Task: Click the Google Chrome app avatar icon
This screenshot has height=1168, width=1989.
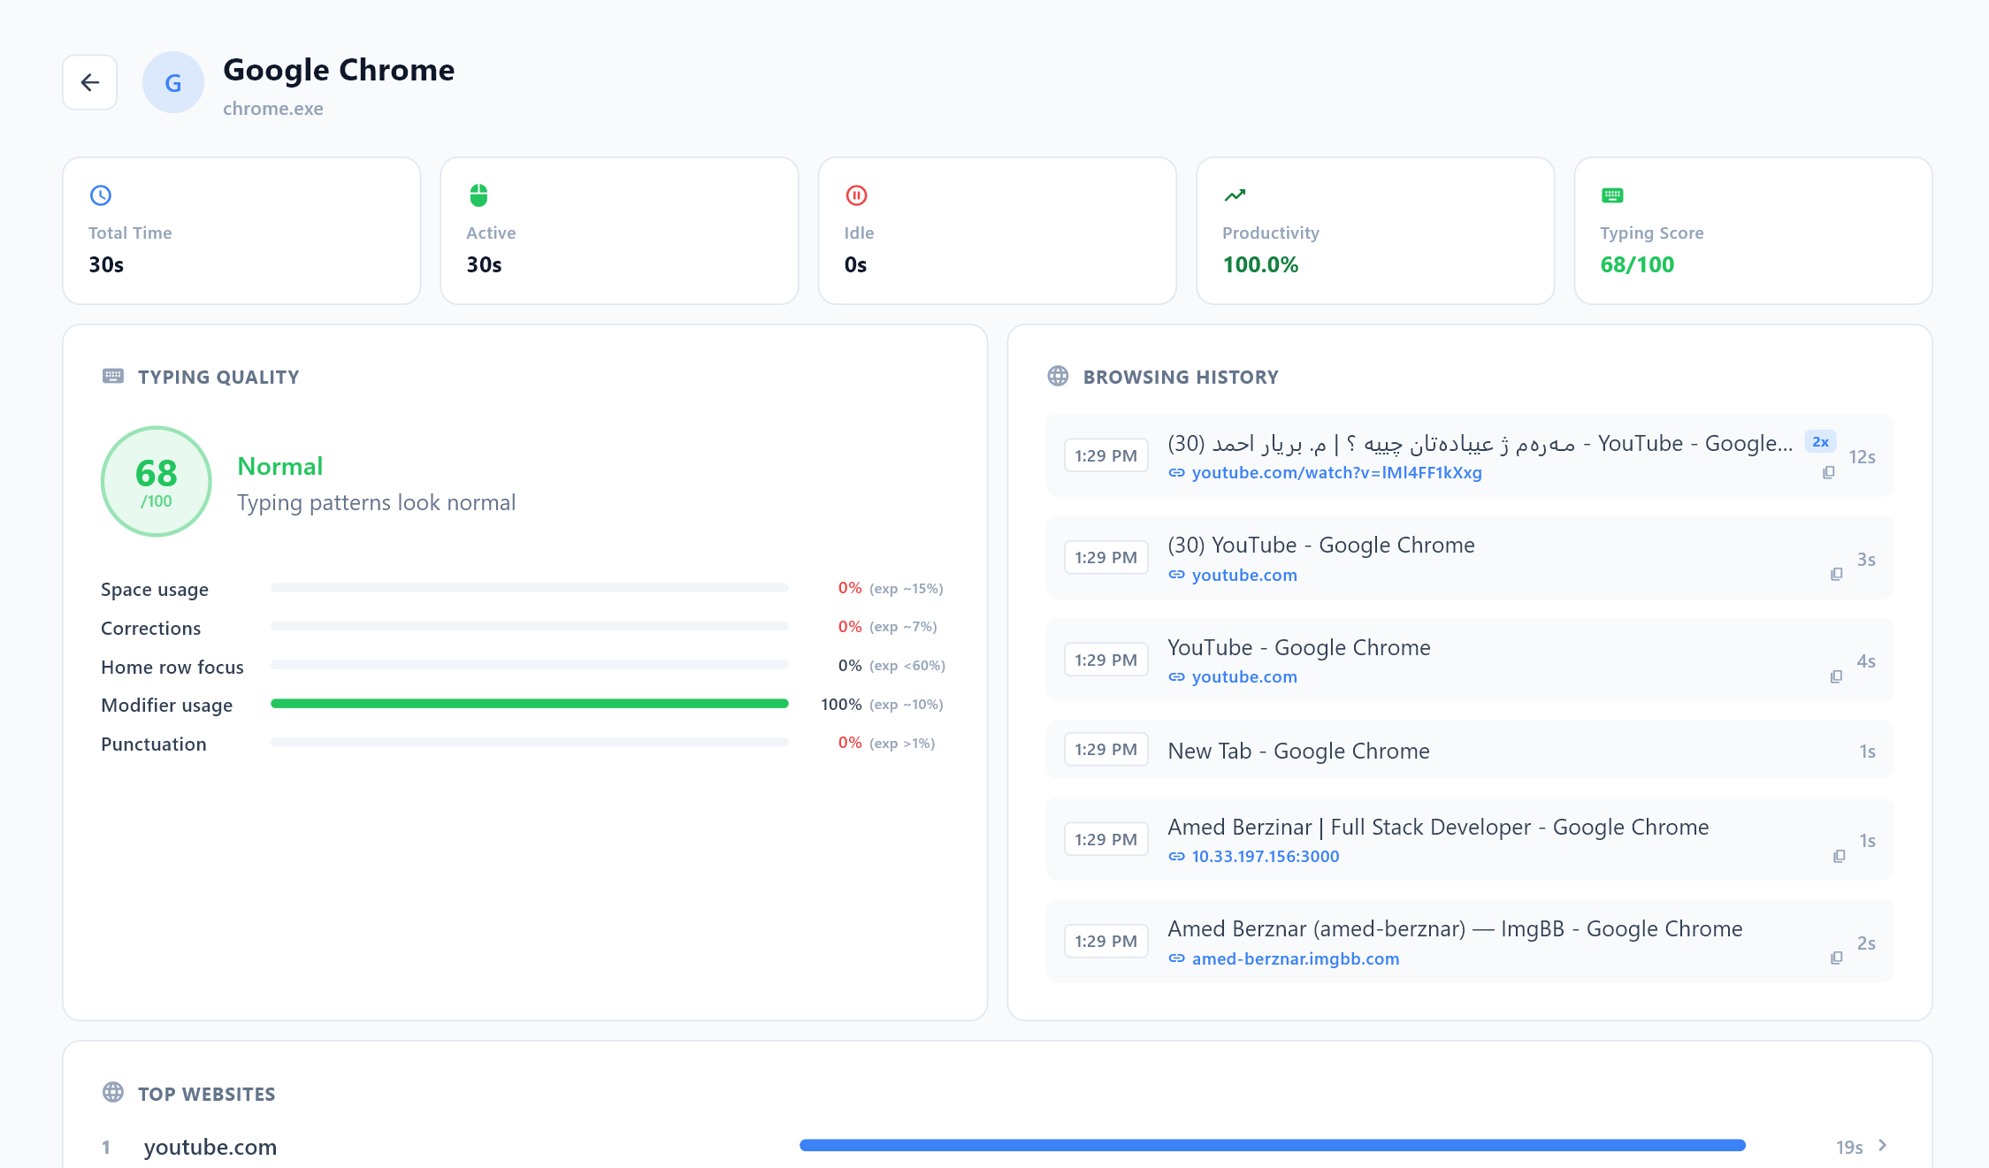Action: click(x=173, y=82)
